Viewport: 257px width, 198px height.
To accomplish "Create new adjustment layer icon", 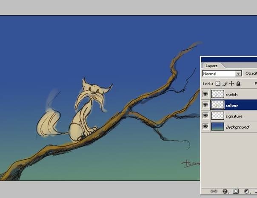I will (246, 192).
